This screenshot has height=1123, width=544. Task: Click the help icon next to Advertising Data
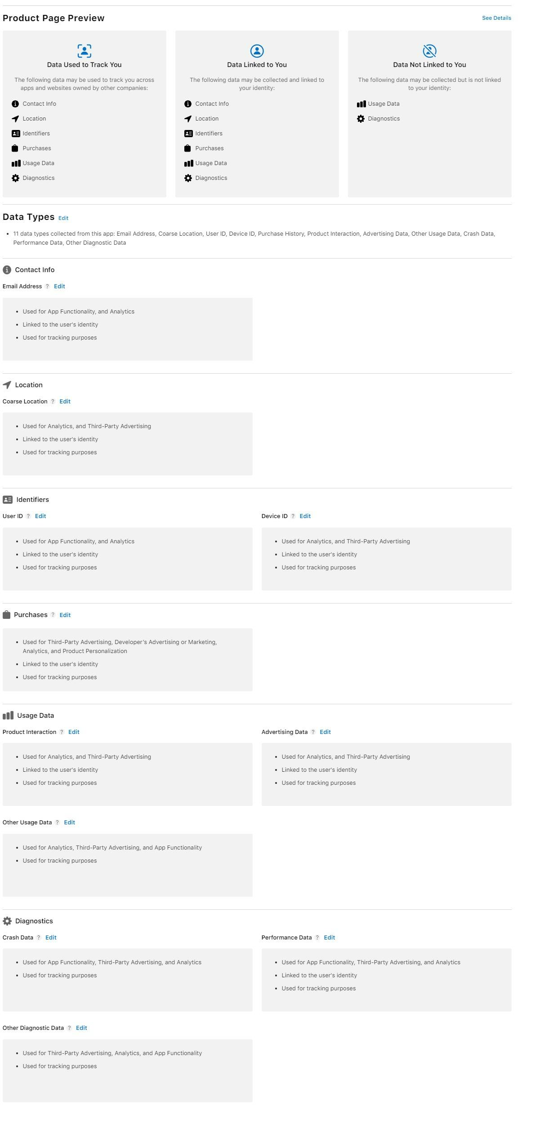313,732
